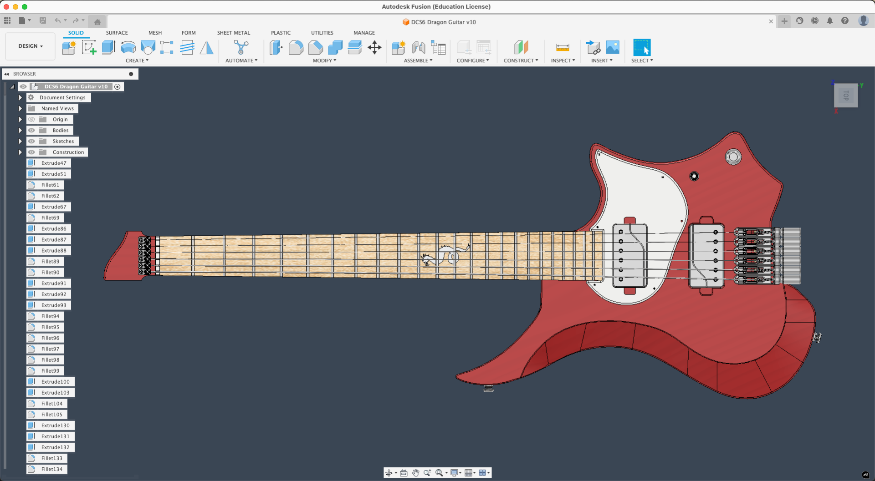Select the Pan hand tool
This screenshot has width=875, height=481.
[x=415, y=473]
